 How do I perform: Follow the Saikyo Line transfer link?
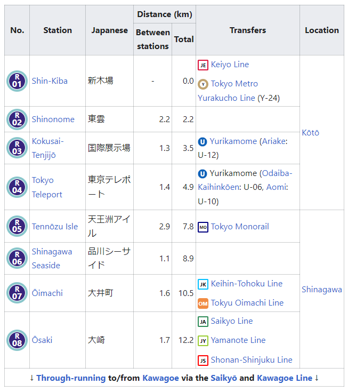[x=232, y=321]
